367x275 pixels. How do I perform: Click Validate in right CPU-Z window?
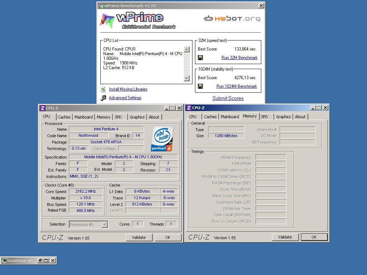285,237
